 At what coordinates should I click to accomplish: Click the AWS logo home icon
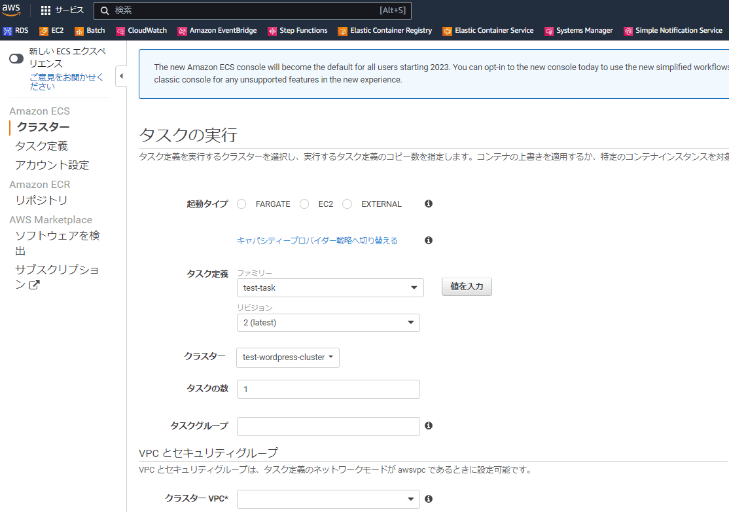click(x=11, y=10)
